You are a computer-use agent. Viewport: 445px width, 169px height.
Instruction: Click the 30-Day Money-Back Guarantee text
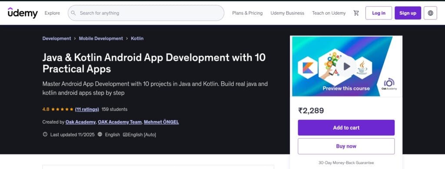point(346,163)
